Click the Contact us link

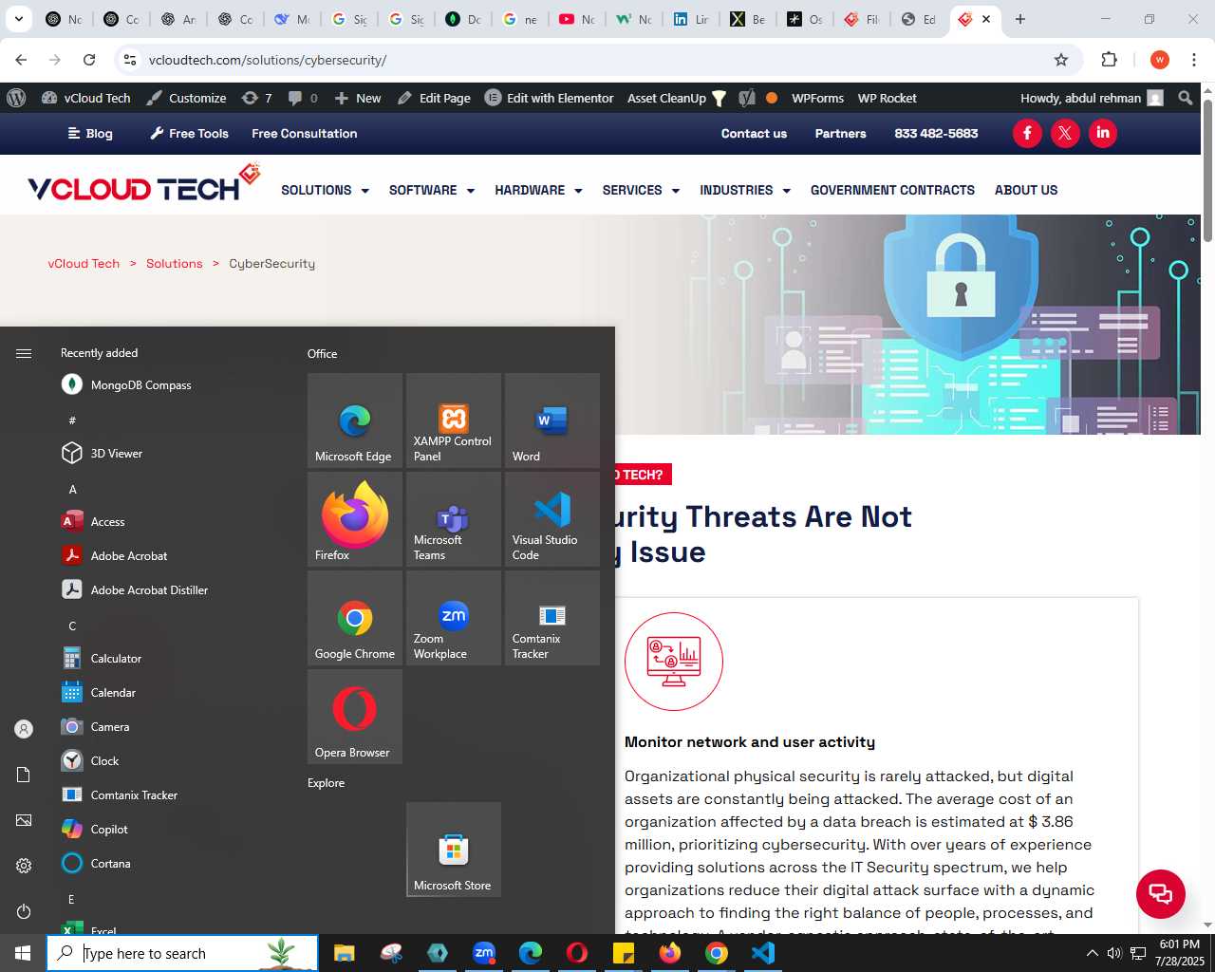(x=754, y=133)
